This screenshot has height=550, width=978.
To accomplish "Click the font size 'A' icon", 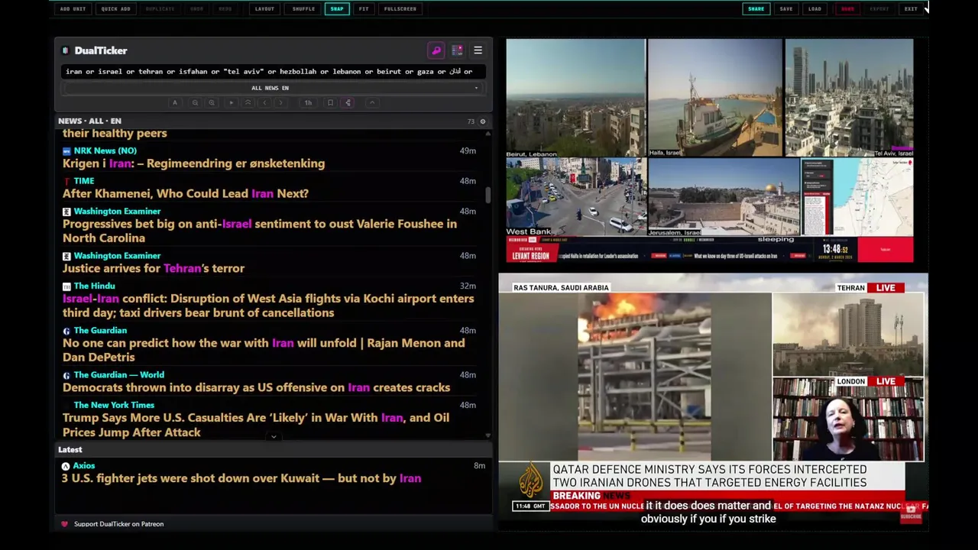I will pyautogui.click(x=175, y=102).
